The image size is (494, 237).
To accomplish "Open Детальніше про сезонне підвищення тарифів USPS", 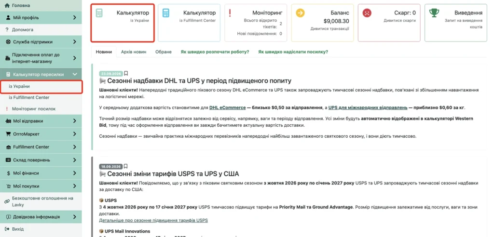I will [153, 220].
